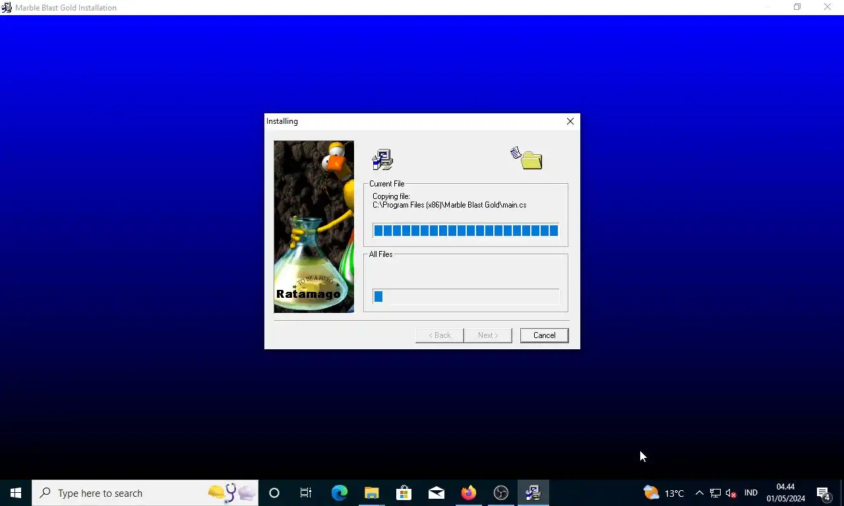Open Microsoft Store from taskbar
844x506 pixels.
point(404,493)
